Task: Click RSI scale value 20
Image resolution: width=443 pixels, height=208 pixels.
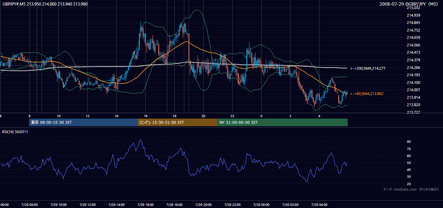Action: tap(409, 184)
